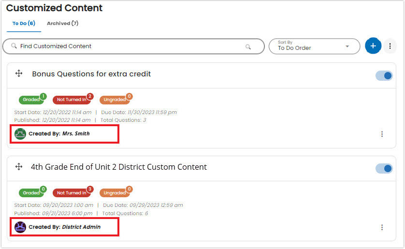The height and width of the screenshot is (249, 405).
Task: Click the Find Customized Content search field
Action: (x=133, y=46)
